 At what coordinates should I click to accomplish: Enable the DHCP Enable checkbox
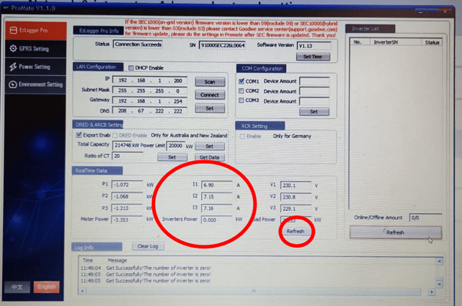(x=130, y=68)
